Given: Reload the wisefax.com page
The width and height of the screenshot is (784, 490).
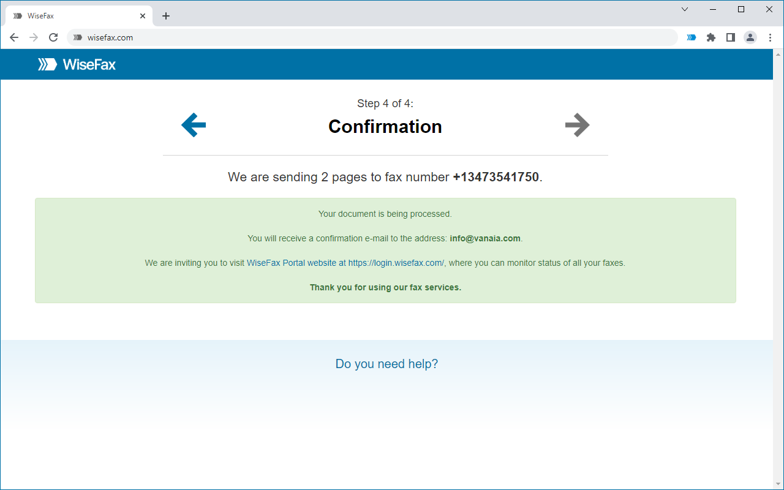Looking at the screenshot, I should pyautogui.click(x=53, y=37).
